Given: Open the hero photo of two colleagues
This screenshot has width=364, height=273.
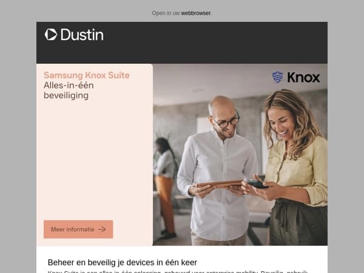Looking at the screenshot, I should (x=240, y=155).
